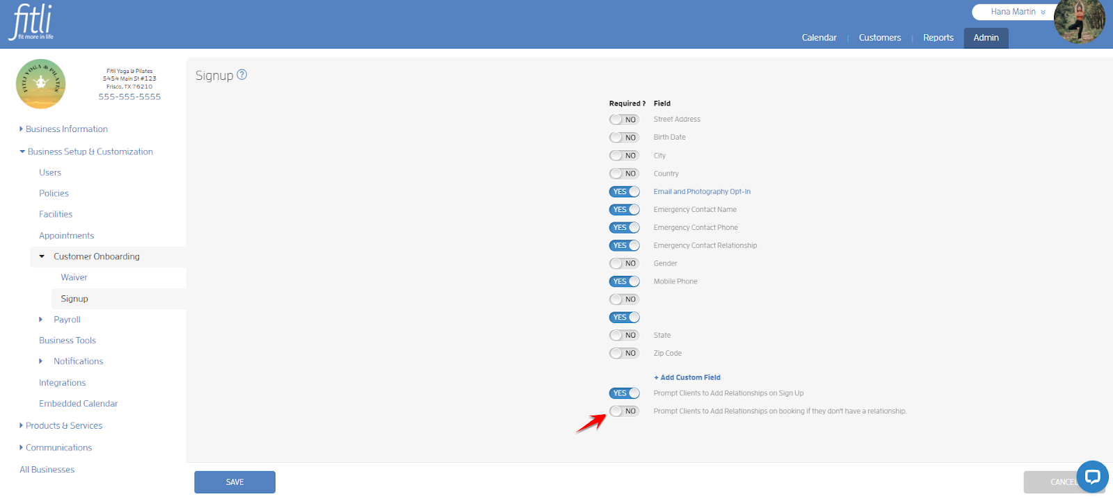This screenshot has width=1113, height=501.
Task: Click the Fitli logo in the header
Action: [x=32, y=23]
